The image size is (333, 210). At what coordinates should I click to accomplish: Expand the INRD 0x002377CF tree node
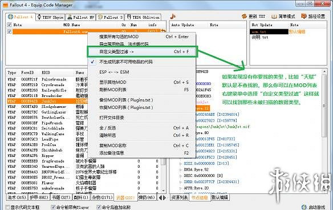click(x=181, y=182)
